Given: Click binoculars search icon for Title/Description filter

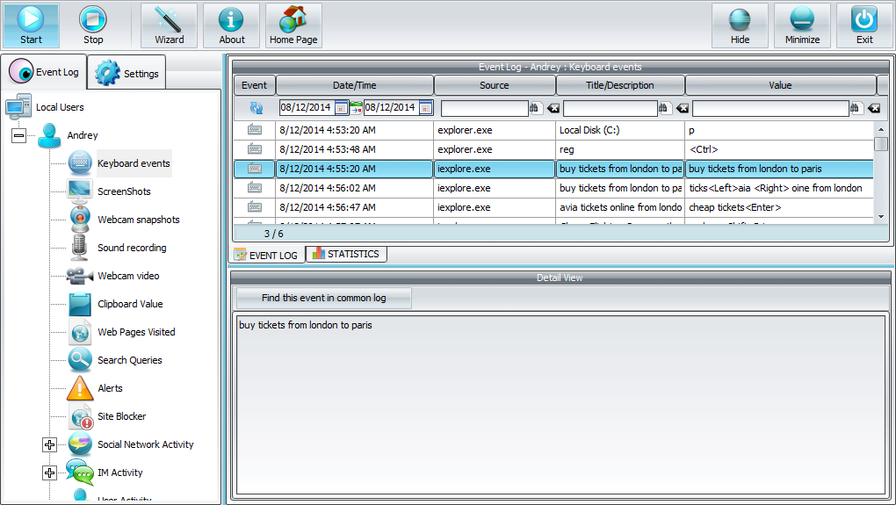Looking at the screenshot, I should [x=664, y=107].
